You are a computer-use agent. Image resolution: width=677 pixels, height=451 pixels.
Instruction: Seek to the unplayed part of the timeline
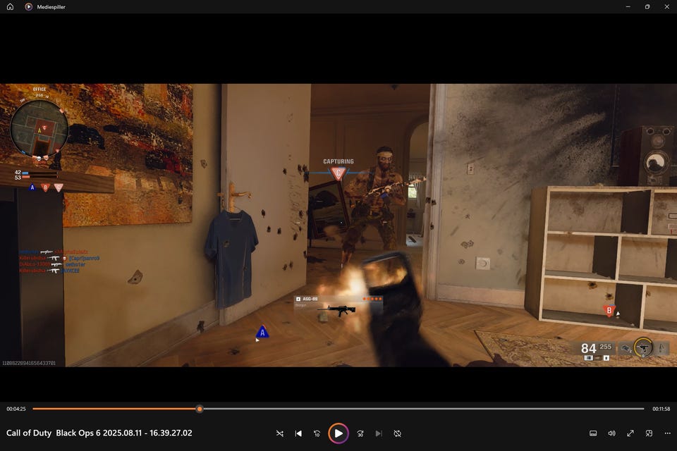[x=424, y=409]
